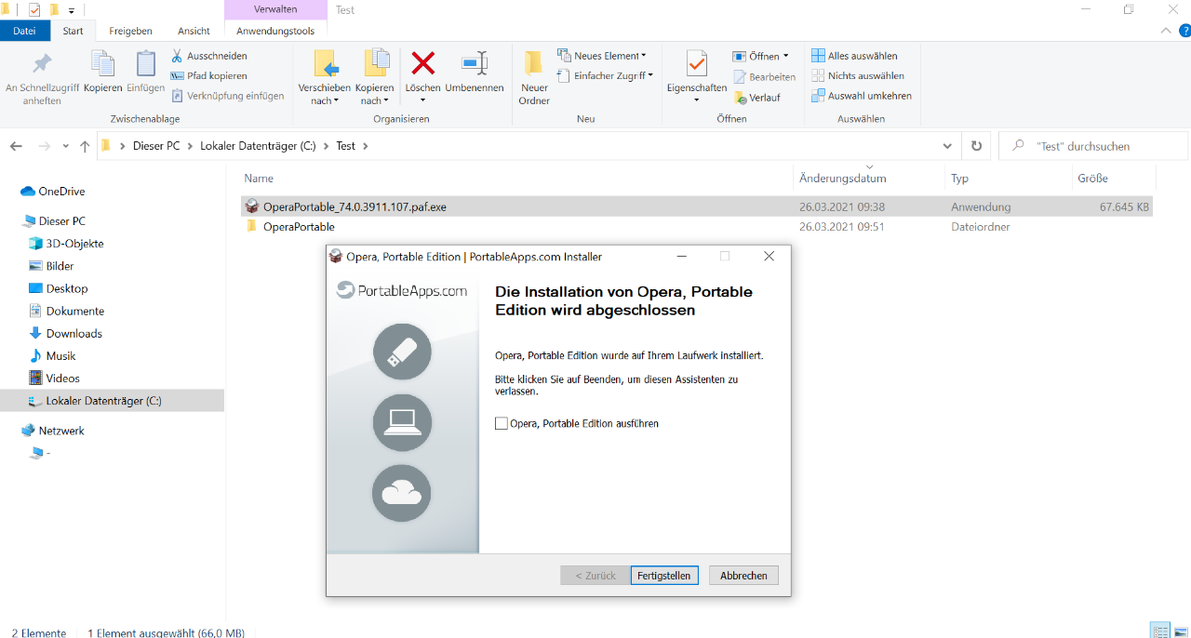This screenshot has height=638, width=1191.
Task: Click Nichts auswählen
Action: click(x=857, y=75)
